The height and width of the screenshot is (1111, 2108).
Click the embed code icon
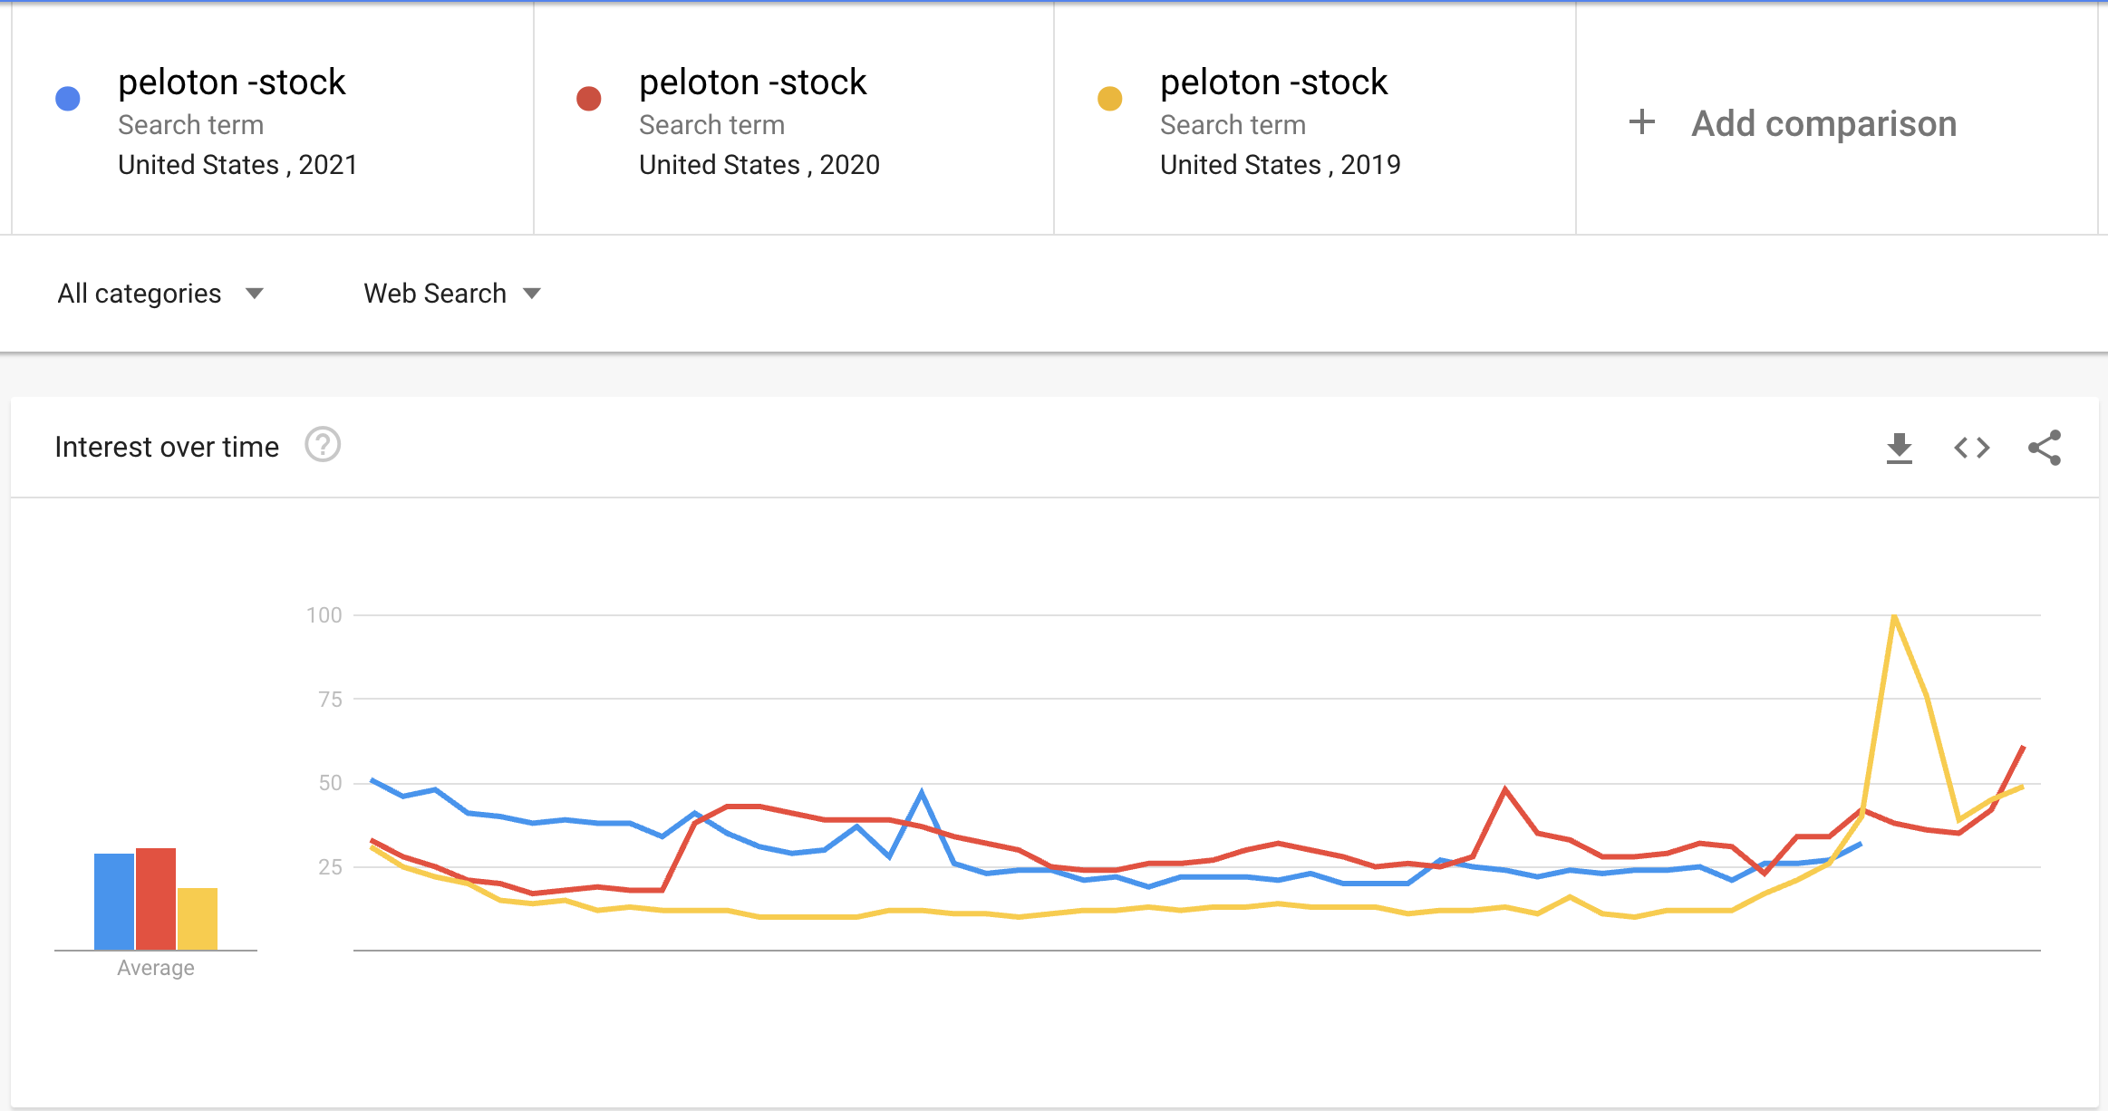point(1971,448)
